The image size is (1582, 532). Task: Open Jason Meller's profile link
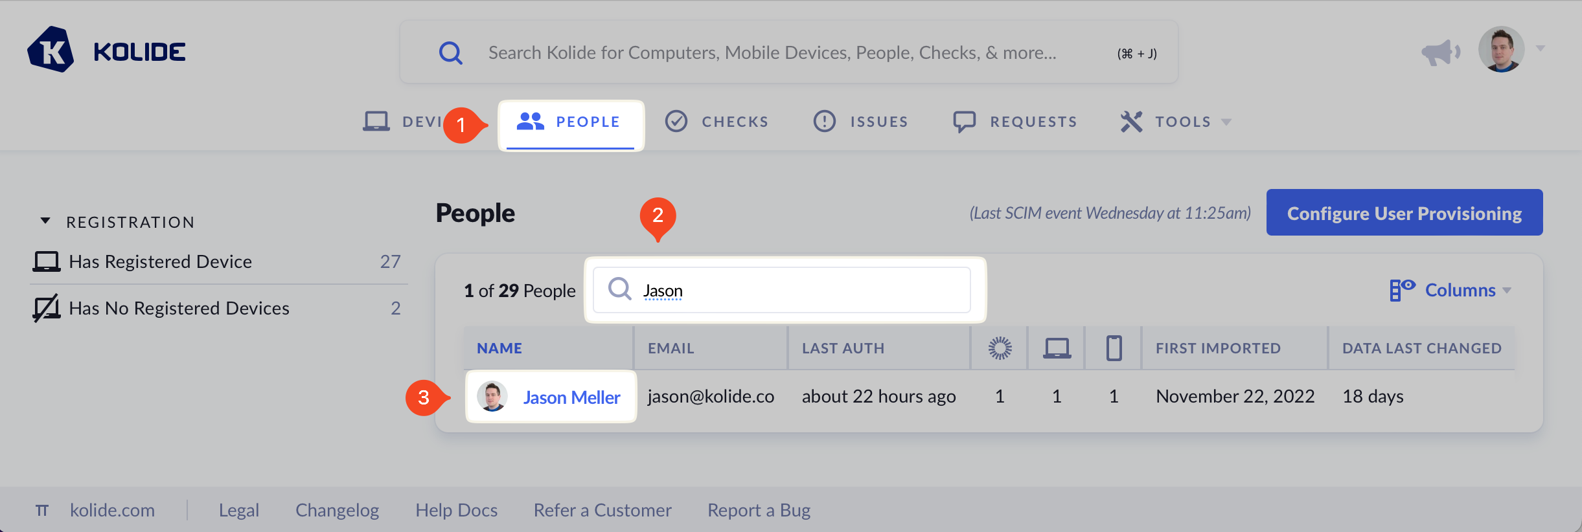[571, 397]
